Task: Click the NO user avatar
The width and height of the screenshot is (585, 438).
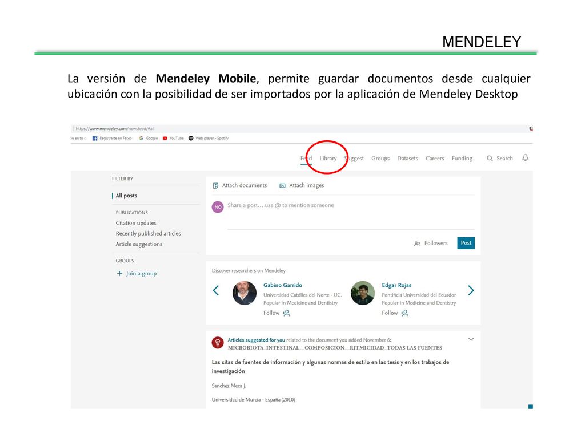Action: click(x=218, y=206)
